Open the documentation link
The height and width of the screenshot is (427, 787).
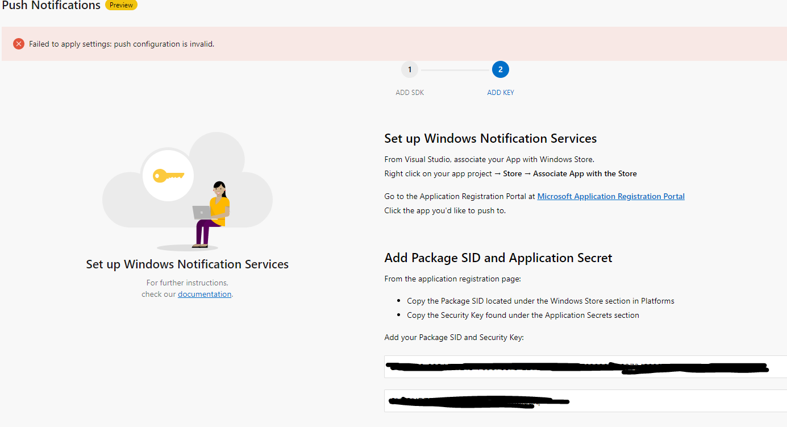[205, 293]
